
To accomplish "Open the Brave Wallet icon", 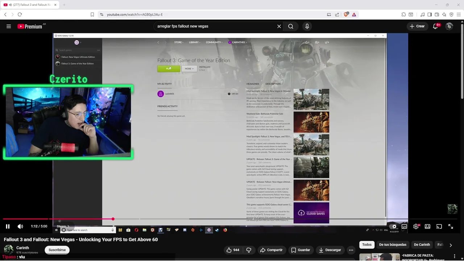I will (437, 14).
